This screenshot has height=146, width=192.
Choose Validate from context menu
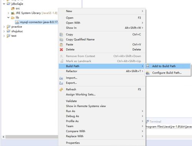[102, 101]
